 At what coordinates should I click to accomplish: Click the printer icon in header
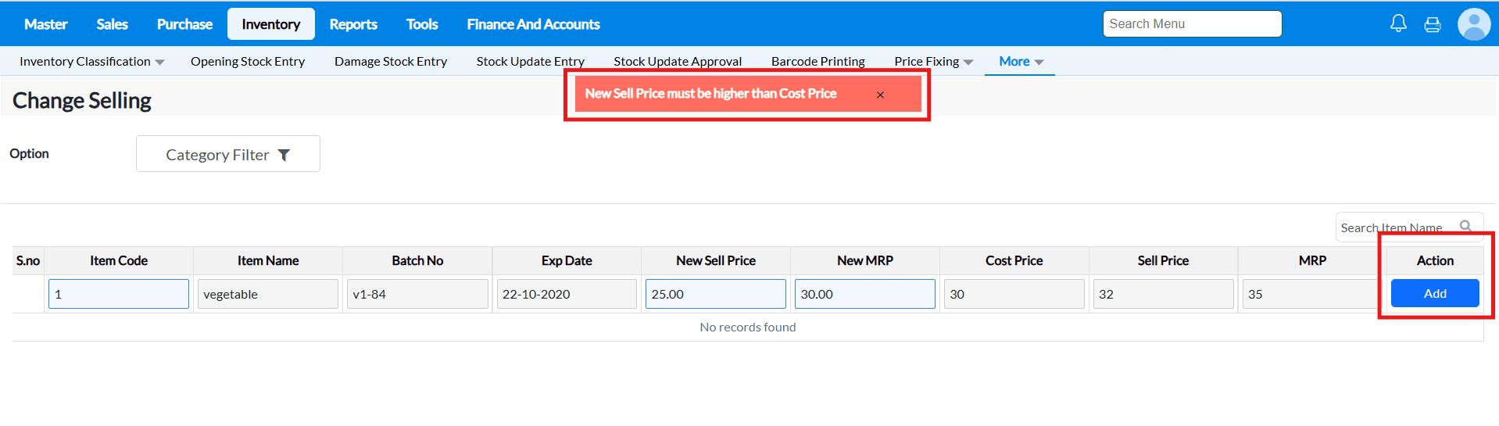click(x=1432, y=24)
